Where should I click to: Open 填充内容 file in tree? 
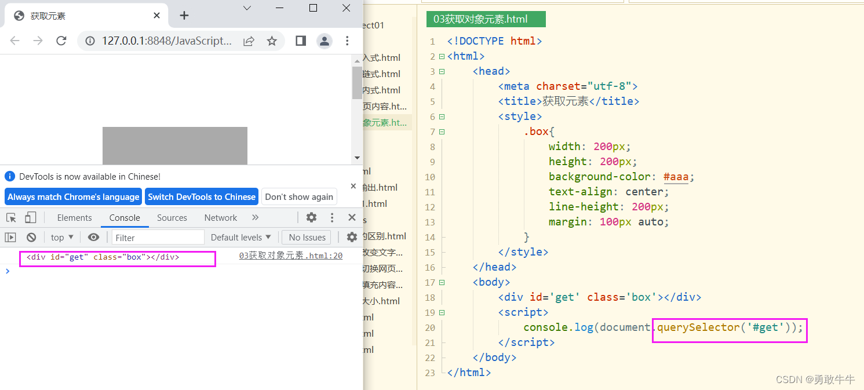pos(382,285)
